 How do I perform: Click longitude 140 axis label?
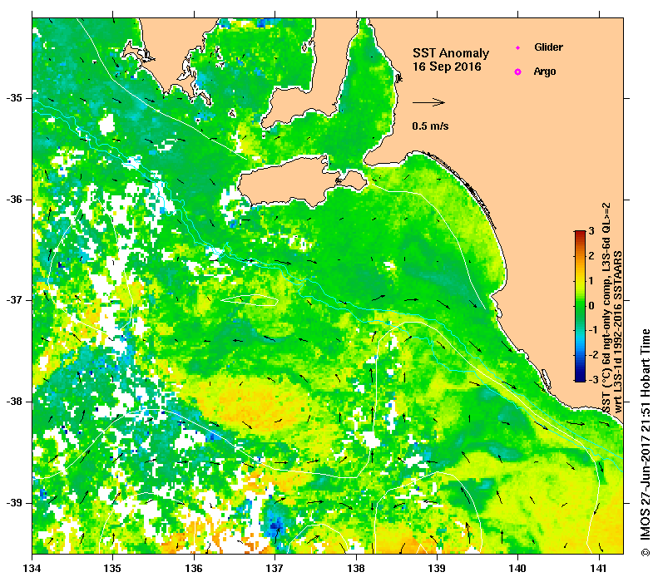(517, 569)
